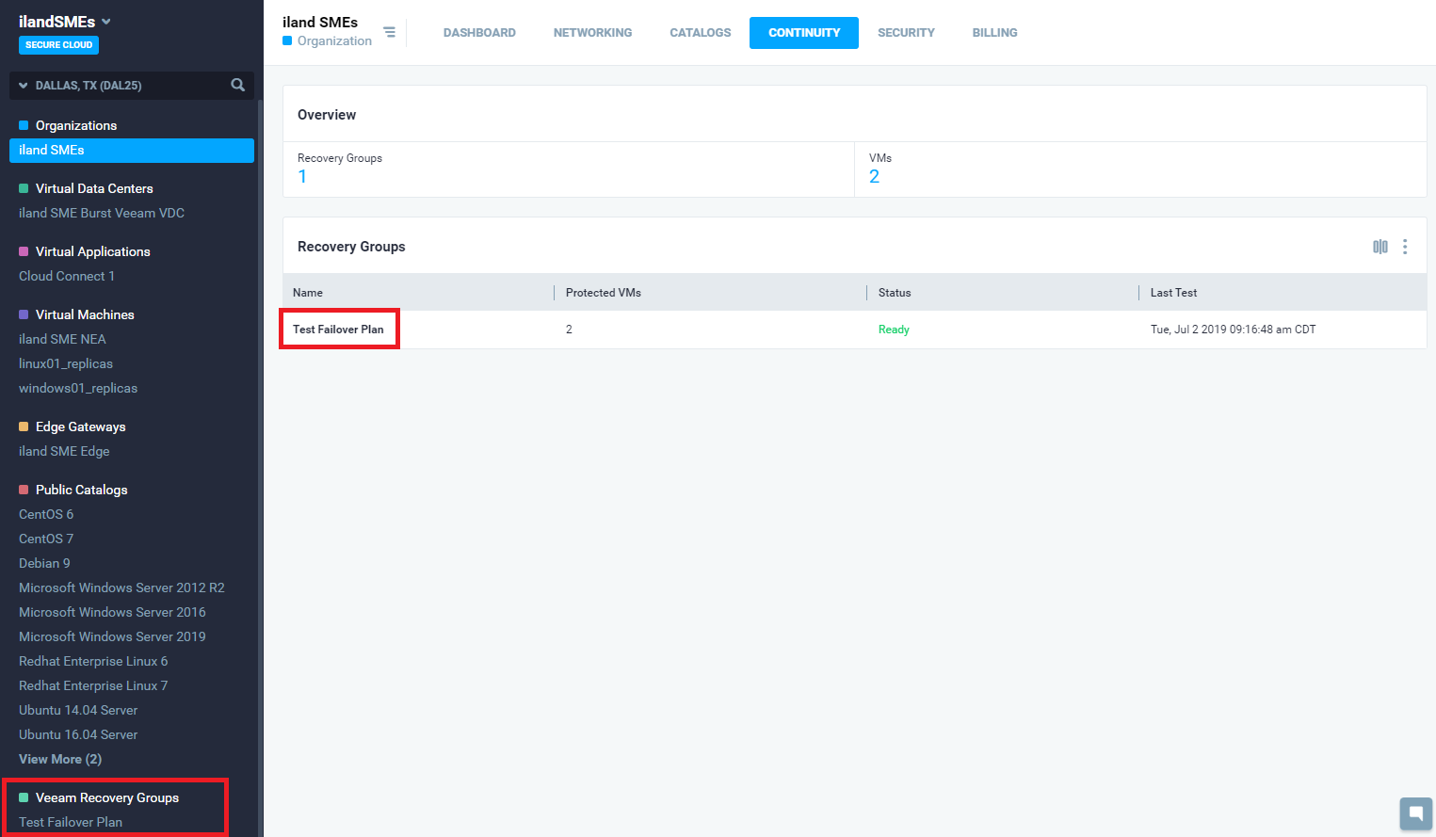Viewport: 1436px width, 837px height.
Task: Click the Secure Cloud badge
Action: tap(58, 44)
